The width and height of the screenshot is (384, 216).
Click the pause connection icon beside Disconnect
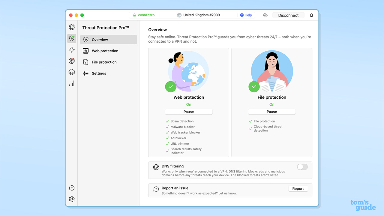265,15
